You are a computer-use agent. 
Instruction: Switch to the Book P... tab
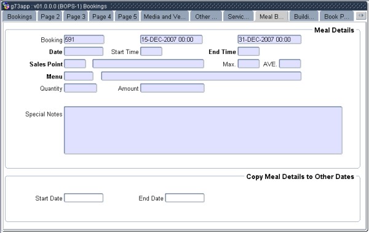pos(336,17)
